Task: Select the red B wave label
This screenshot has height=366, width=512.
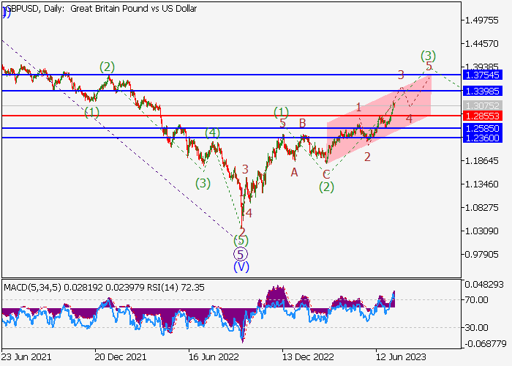Action: 303,123
